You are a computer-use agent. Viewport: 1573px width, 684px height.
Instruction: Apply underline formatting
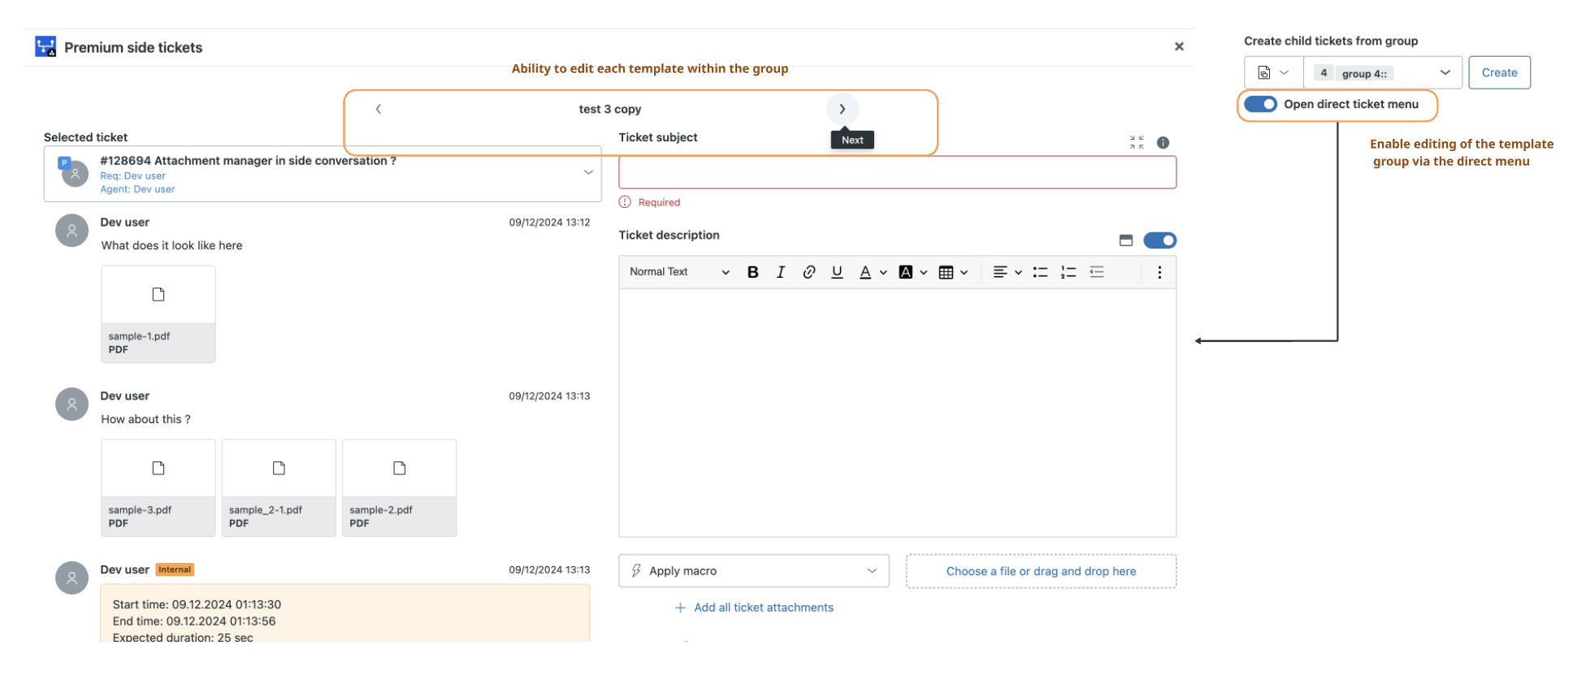pyautogui.click(x=837, y=272)
